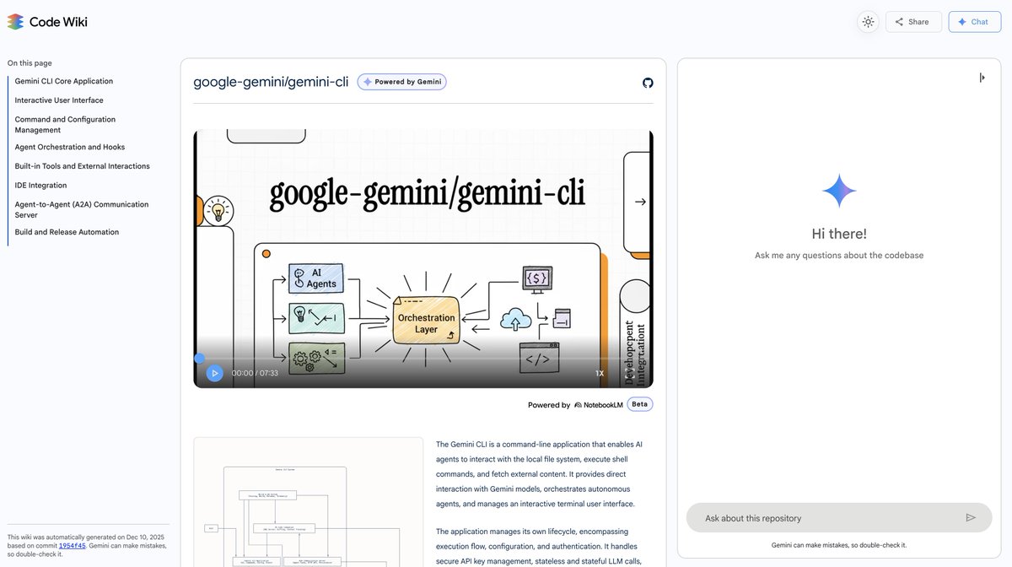Click the Share button
Image resolution: width=1012 pixels, height=567 pixels.
913,22
